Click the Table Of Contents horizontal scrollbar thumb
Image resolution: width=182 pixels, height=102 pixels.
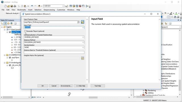(x=8, y=97)
